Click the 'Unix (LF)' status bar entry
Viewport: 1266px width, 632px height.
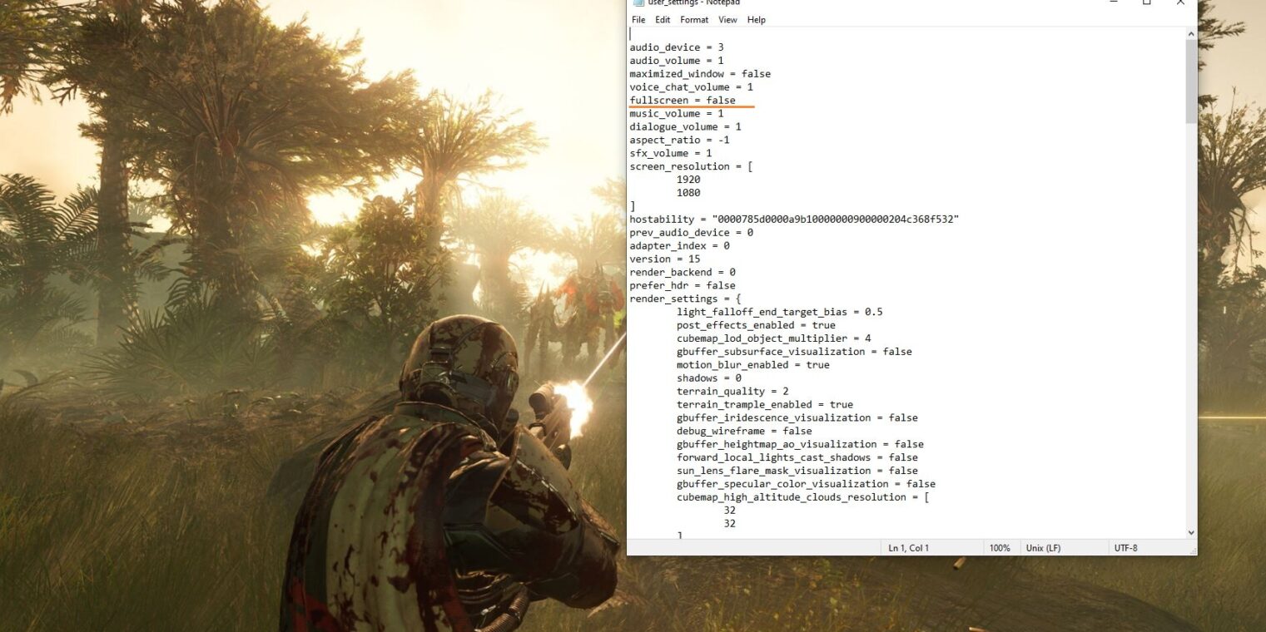pyautogui.click(x=1043, y=548)
